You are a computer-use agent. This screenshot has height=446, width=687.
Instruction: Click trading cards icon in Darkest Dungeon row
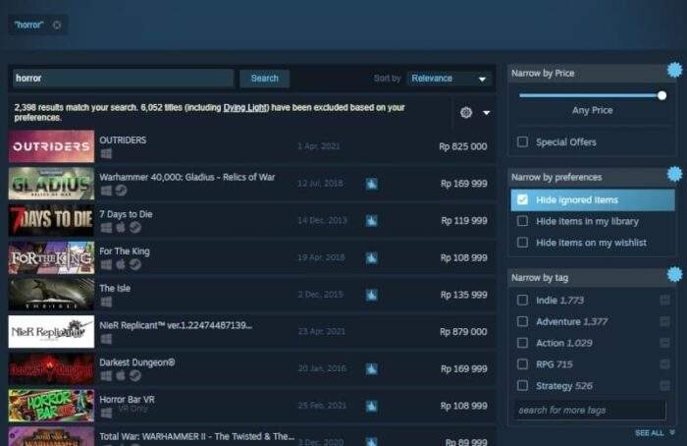372,368
